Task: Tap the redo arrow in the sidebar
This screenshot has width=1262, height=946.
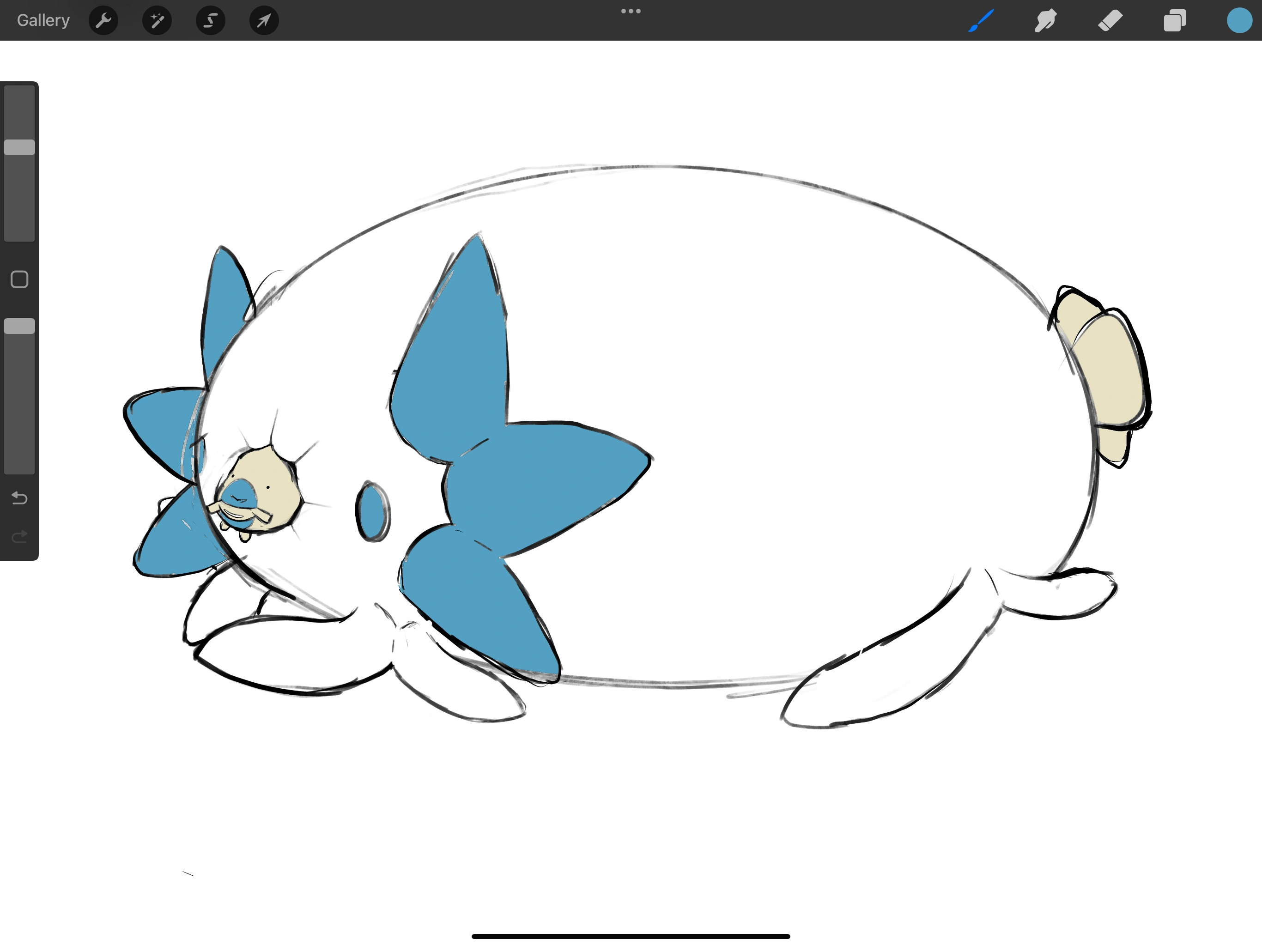Action: [x=20, y=536]
